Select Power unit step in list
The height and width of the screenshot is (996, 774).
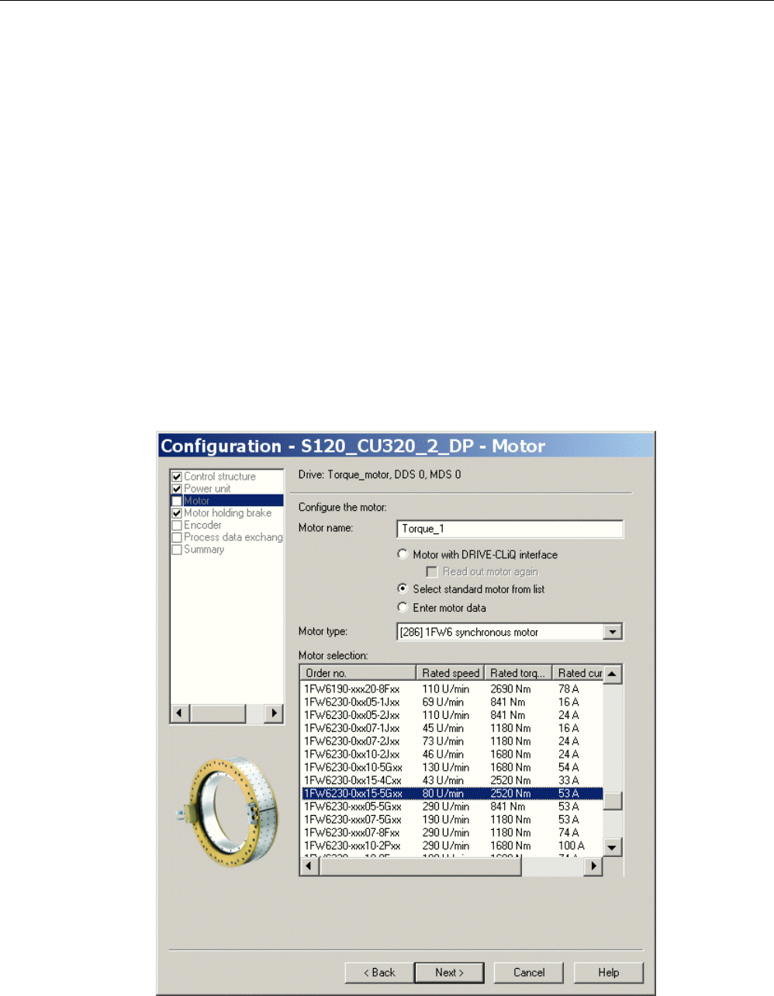[207, 489]
